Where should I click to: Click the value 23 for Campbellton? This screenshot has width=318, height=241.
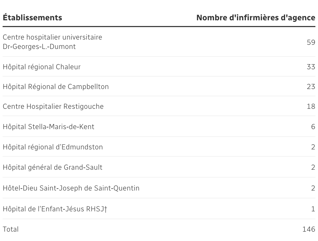tap(311, 87)
